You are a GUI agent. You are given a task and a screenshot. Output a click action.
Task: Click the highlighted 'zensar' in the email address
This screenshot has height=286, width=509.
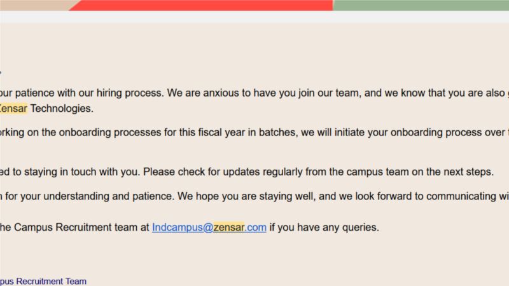(228, 228)
